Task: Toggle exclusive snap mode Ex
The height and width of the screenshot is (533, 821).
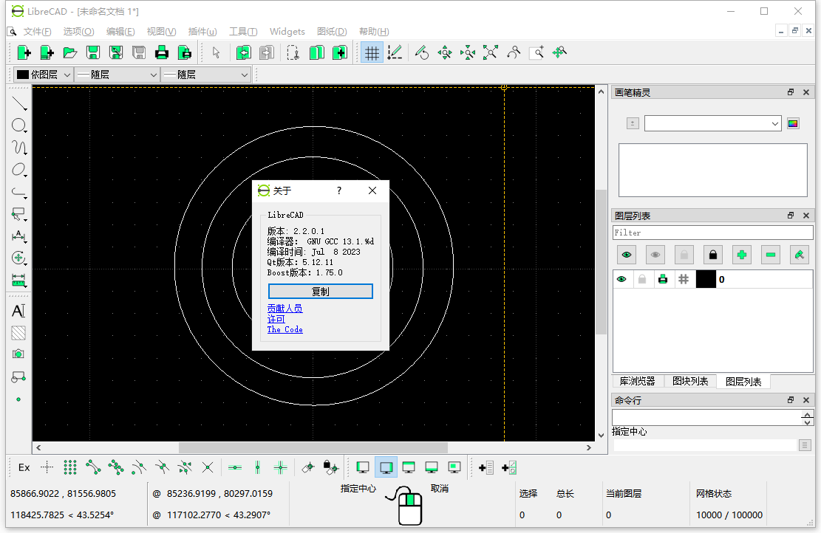Action: coord(24,467)
